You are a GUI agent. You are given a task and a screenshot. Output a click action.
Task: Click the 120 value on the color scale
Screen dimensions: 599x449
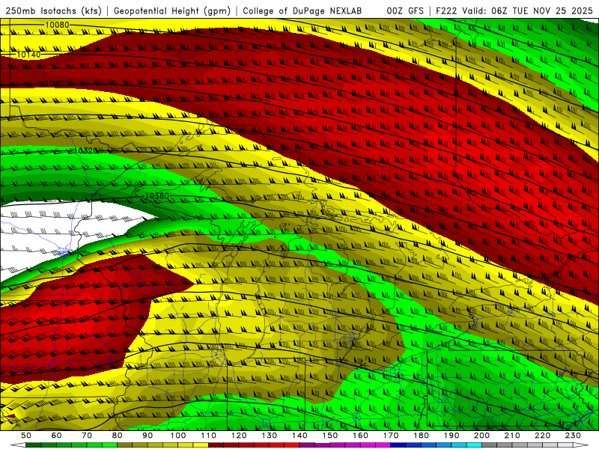tap(239, 436)
